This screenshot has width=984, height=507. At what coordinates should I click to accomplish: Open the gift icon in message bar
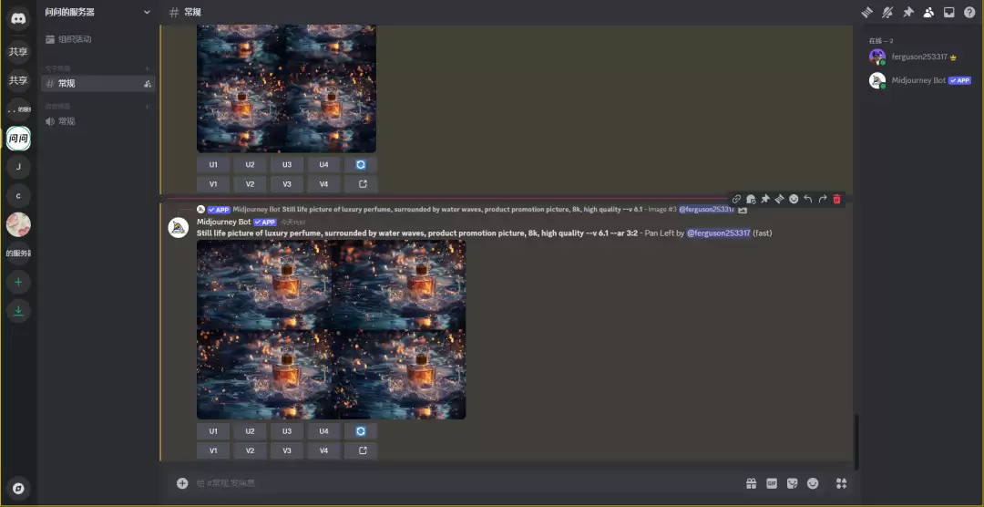point(751,483)
